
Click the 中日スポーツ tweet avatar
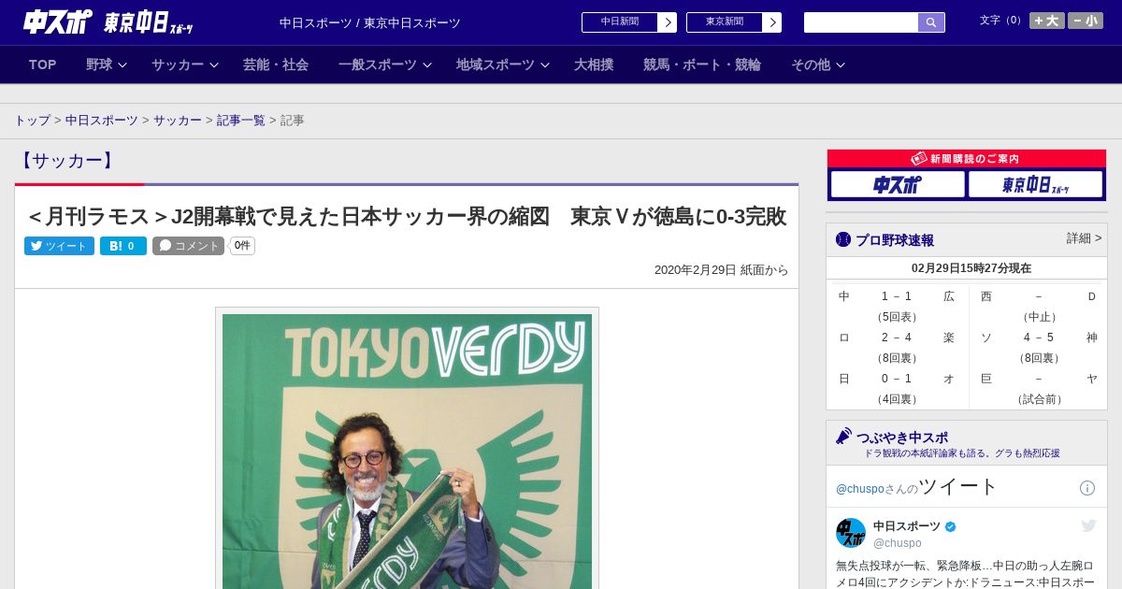[851, 533]
